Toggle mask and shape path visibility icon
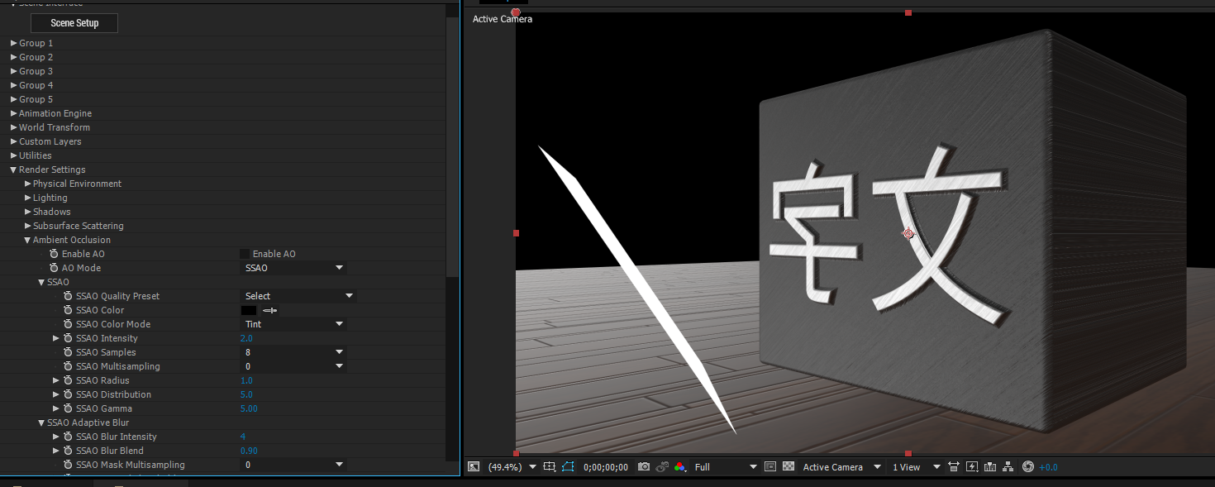 coord(568,467)
